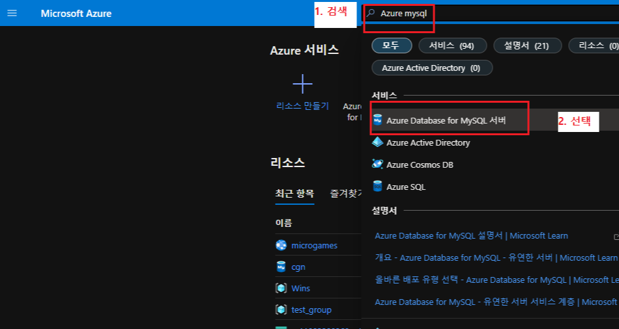Select the 모두 filter pill
The image size is (619, 329).
click(x=392, y=46)
